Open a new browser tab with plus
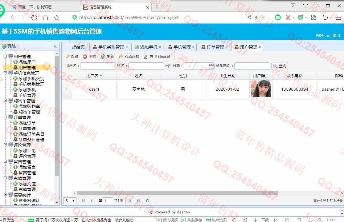This screenshot has height=222, width=344. 157,7
